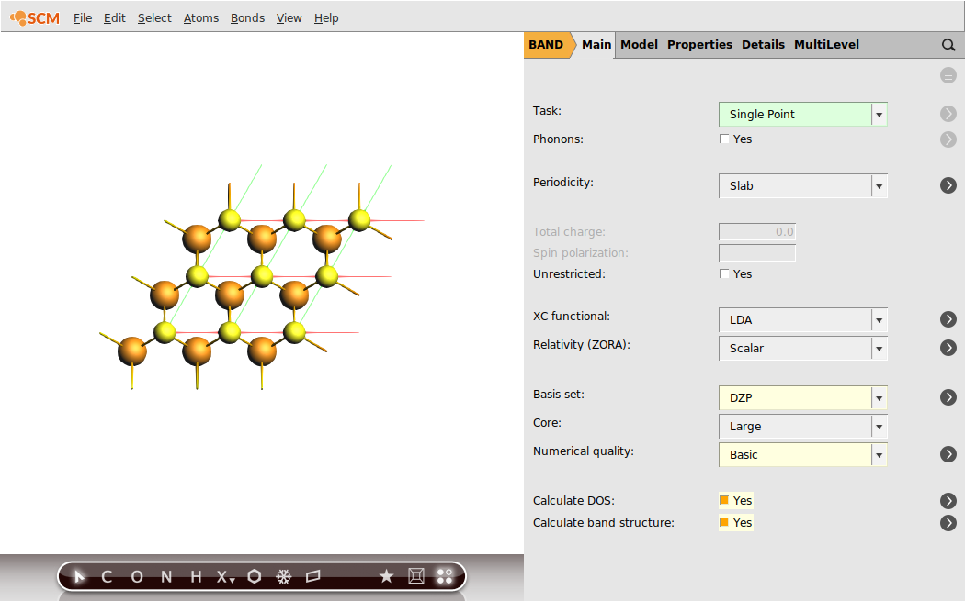Viewport: 965px width, 601px height.
Task: Enable the Phonons checkbox
Action: pyautogui.click(x=724, y=138)
